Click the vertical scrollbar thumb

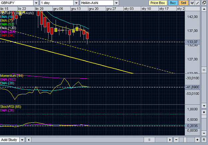point(204,70)
